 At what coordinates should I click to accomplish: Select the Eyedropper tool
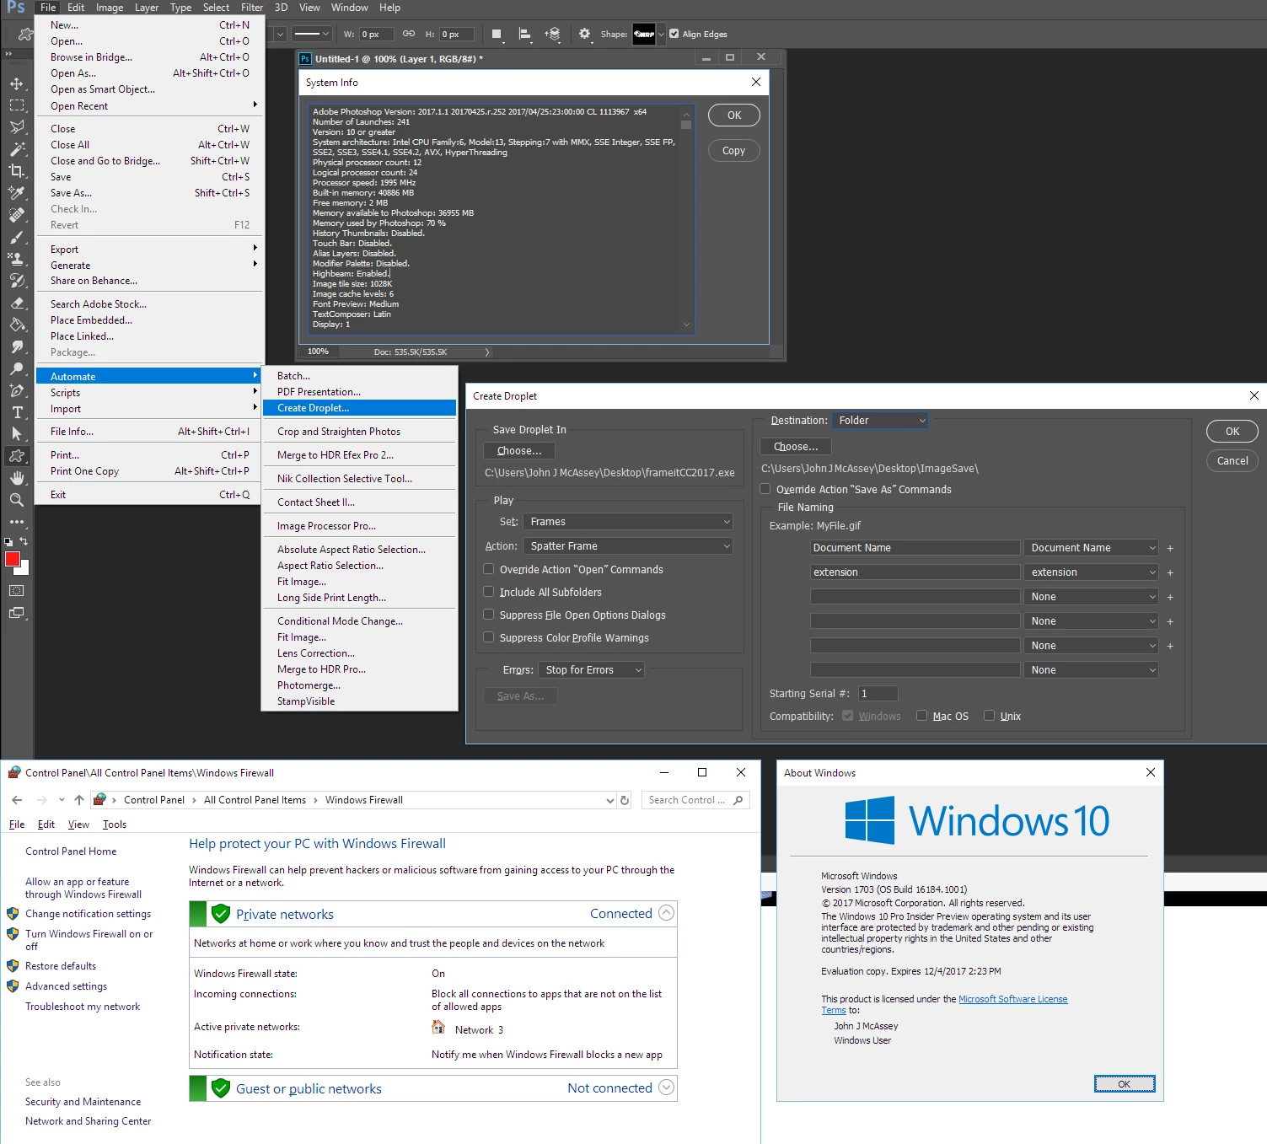(x=16, y=192)
